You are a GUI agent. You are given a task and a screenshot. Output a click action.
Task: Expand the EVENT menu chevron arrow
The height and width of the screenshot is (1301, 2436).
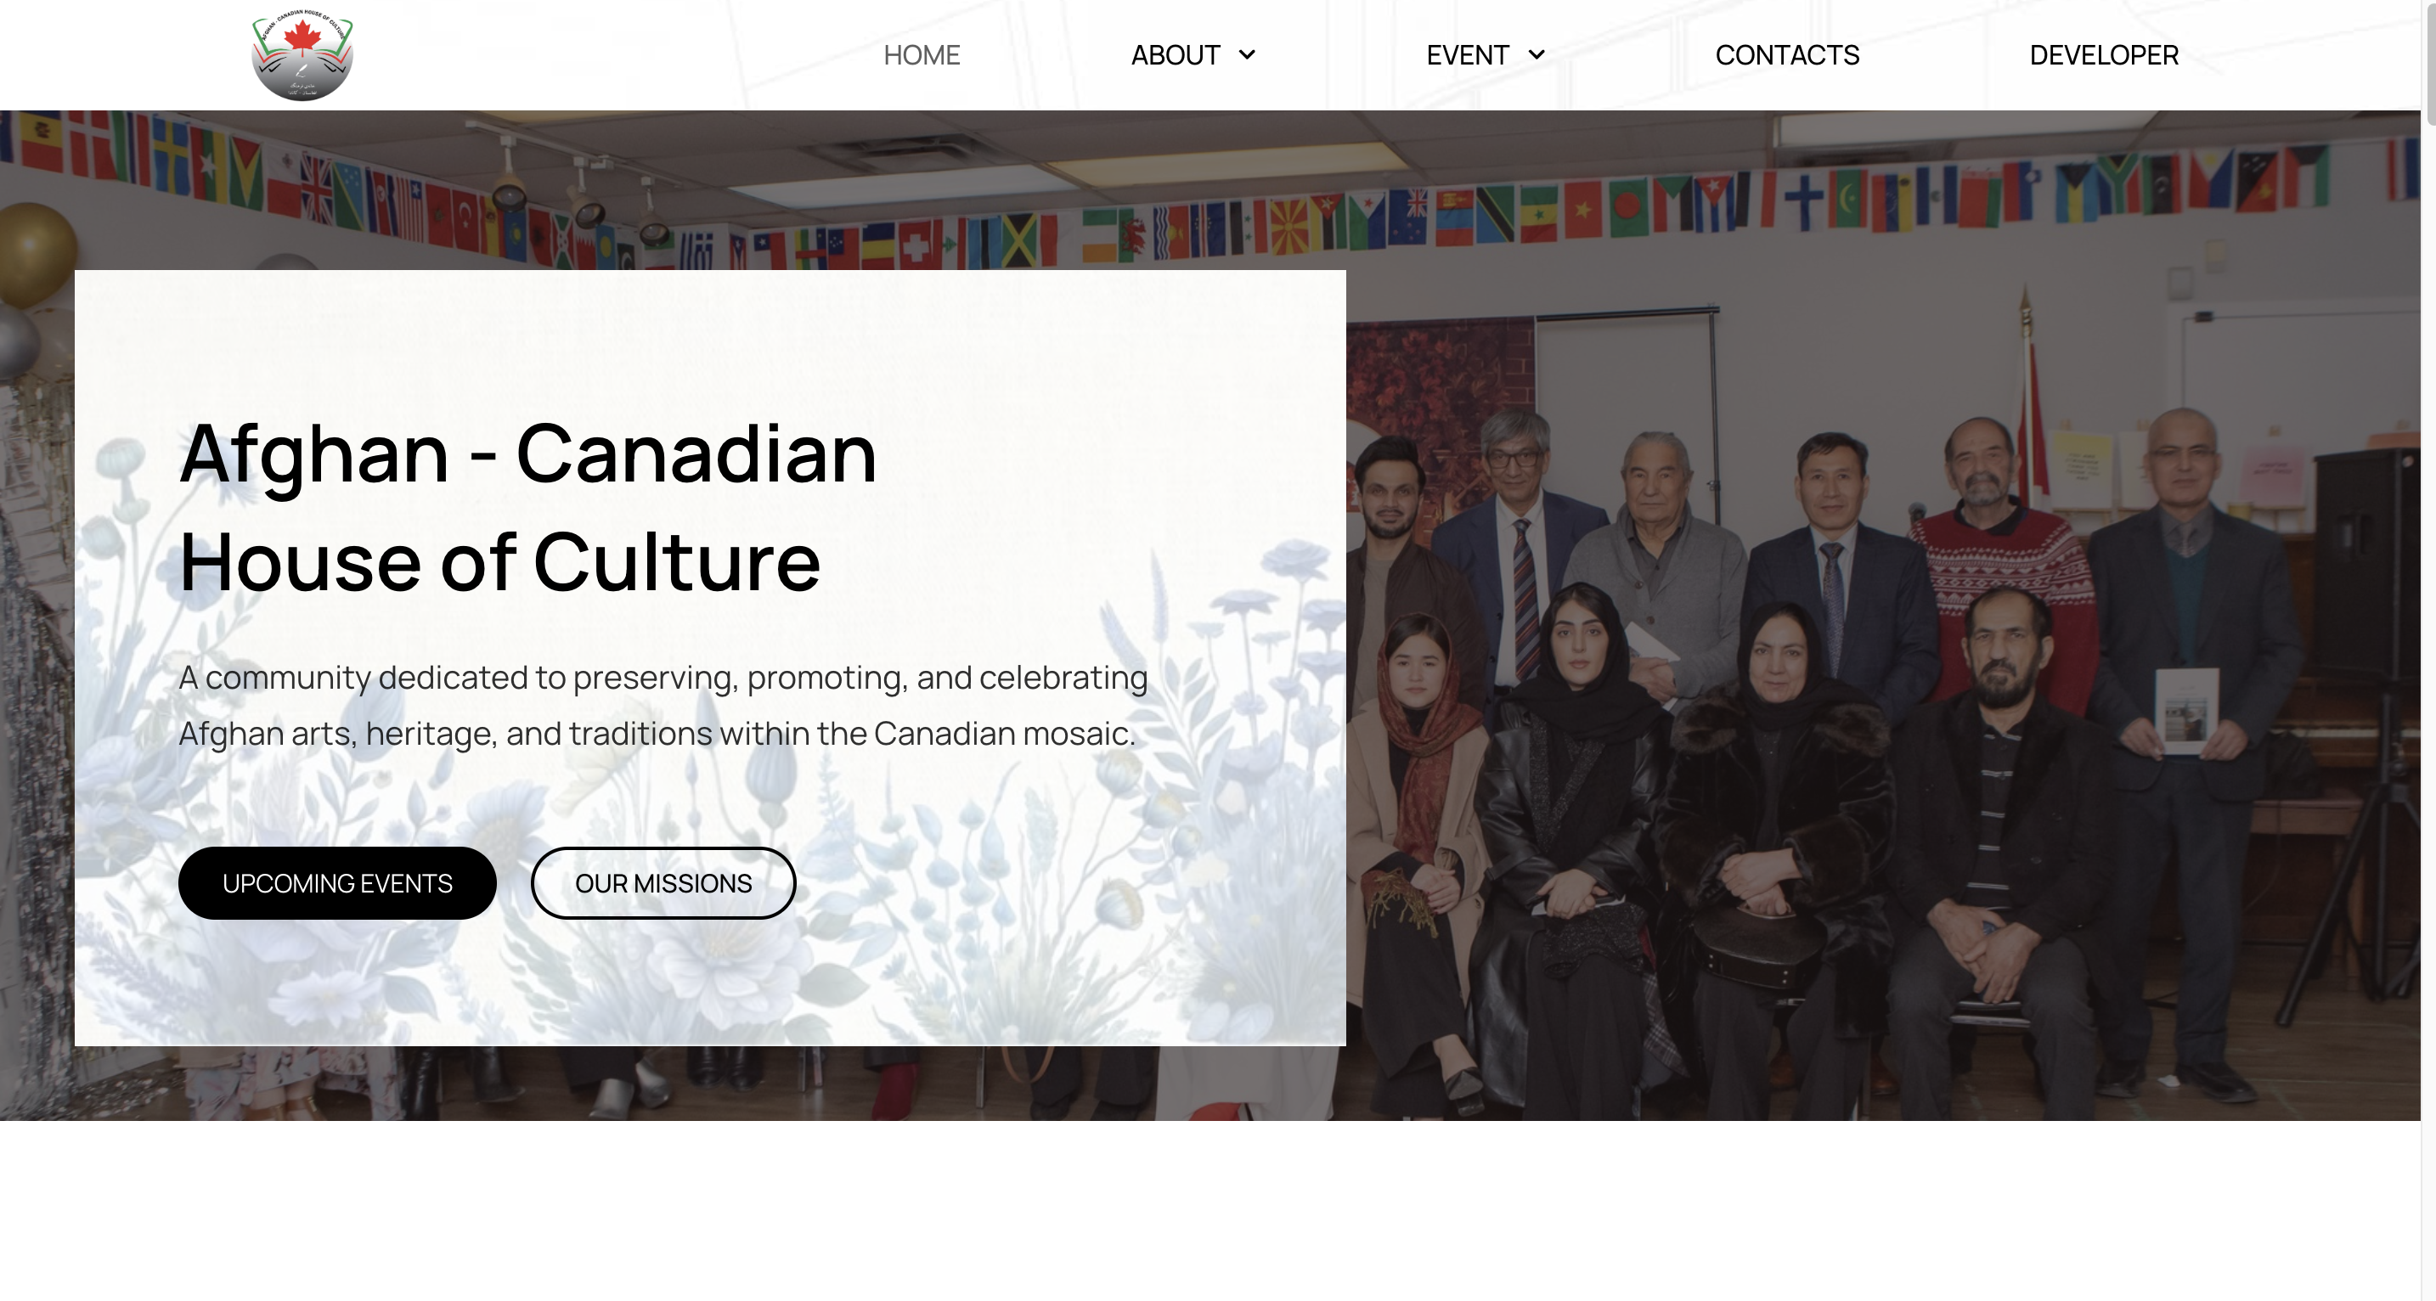1536,55
